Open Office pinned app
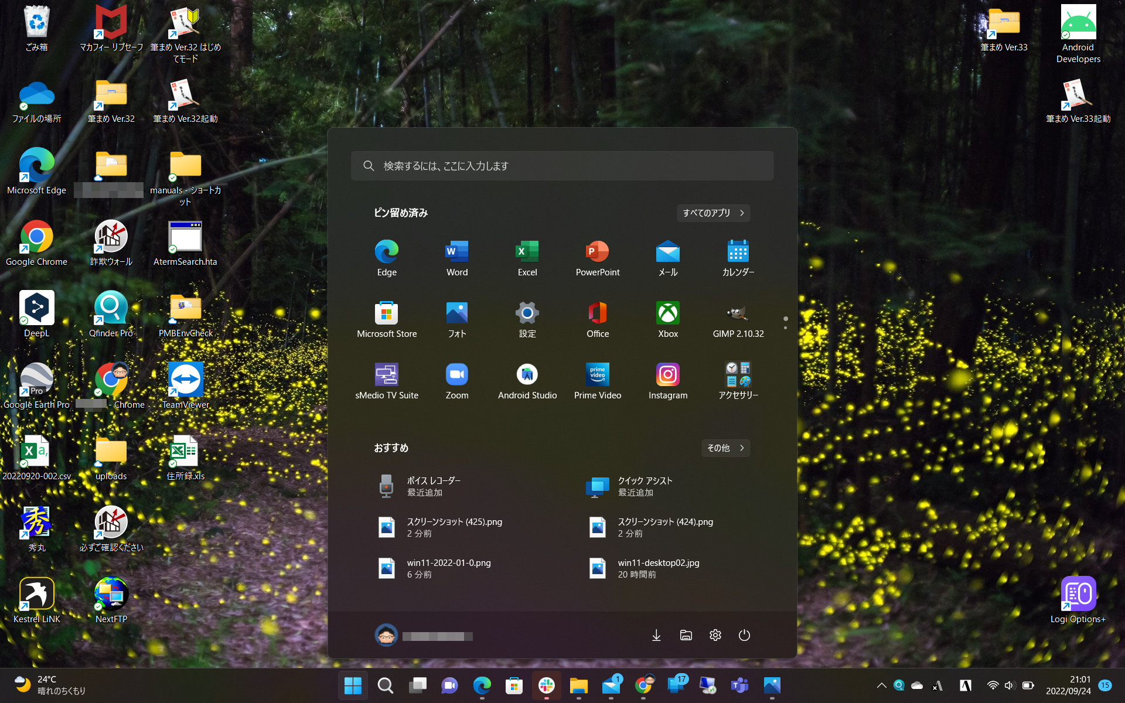The width and height of the screenshot is (1125, 703). coord(598,320)
